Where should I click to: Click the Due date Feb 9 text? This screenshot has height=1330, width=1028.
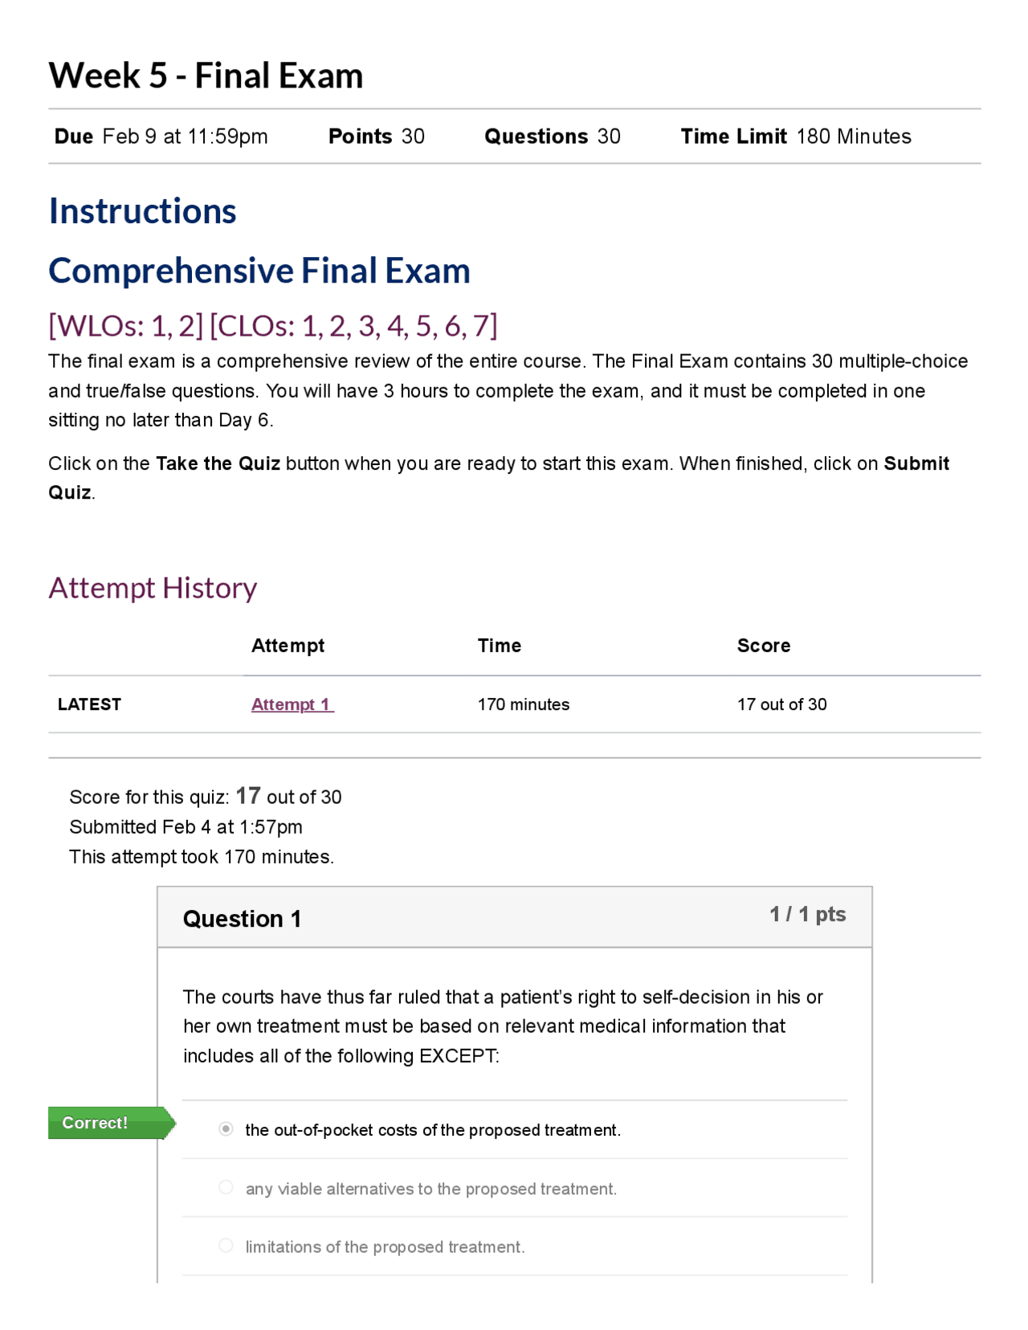(159, 136)
